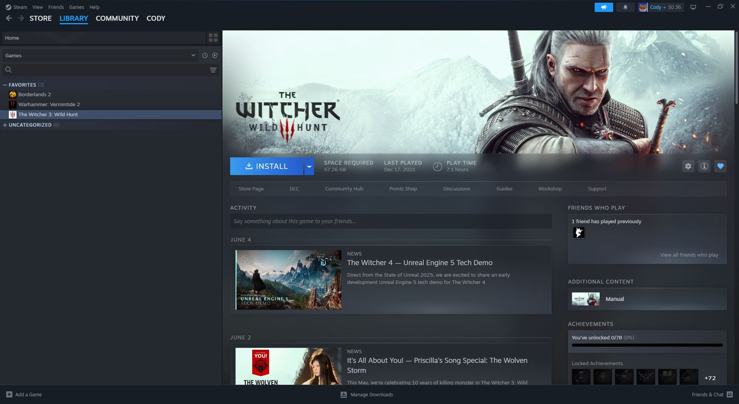The image size is (739, 404).
Task: Open the Community Hub link
Action: pos(344,189)
